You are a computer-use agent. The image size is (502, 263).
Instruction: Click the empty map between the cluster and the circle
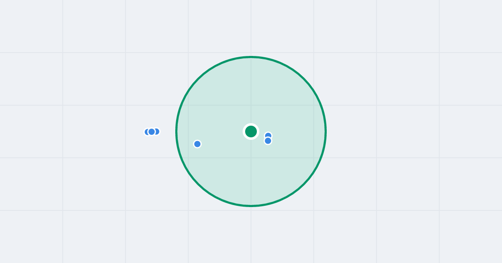click(x=168, y=131)
